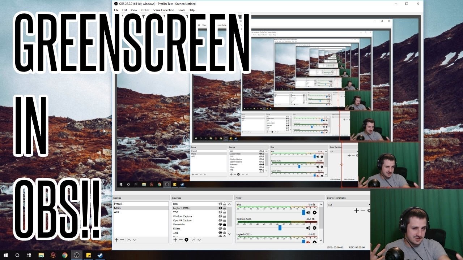This screenshot has width=463, height=260.
Task: Open source properties gear in Sources toolbar
Action: click(186, 240)
